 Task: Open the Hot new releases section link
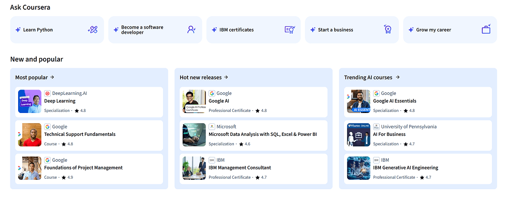[x=204, y=77]
